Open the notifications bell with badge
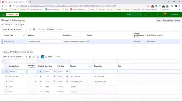 (x=164, y=14)
